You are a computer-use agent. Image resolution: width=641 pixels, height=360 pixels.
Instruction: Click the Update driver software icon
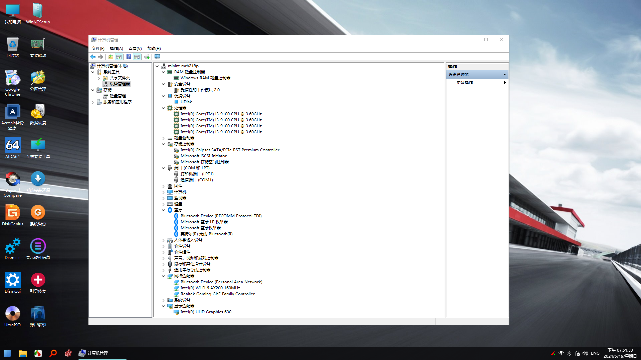[147, 57]
